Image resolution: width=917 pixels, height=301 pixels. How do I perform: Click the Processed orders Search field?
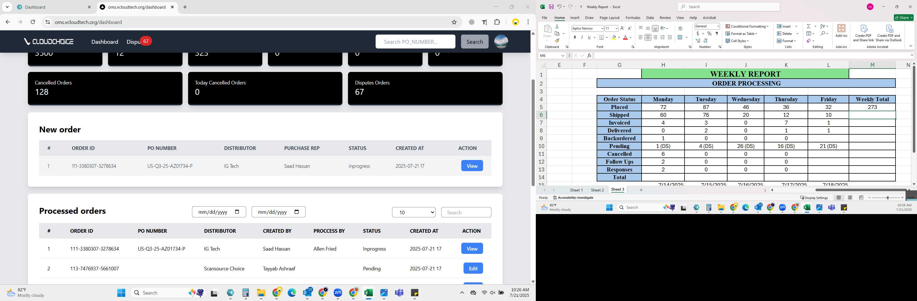466,212
